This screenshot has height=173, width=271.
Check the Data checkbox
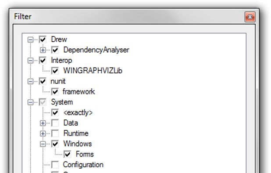coord(55,123)
